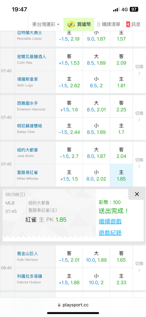Image resolution: width=146 pixels, height=317 pixels.
Task: Select 明尼蘇達雙城 under 8.5, 1.89
Action: [96, 129]
